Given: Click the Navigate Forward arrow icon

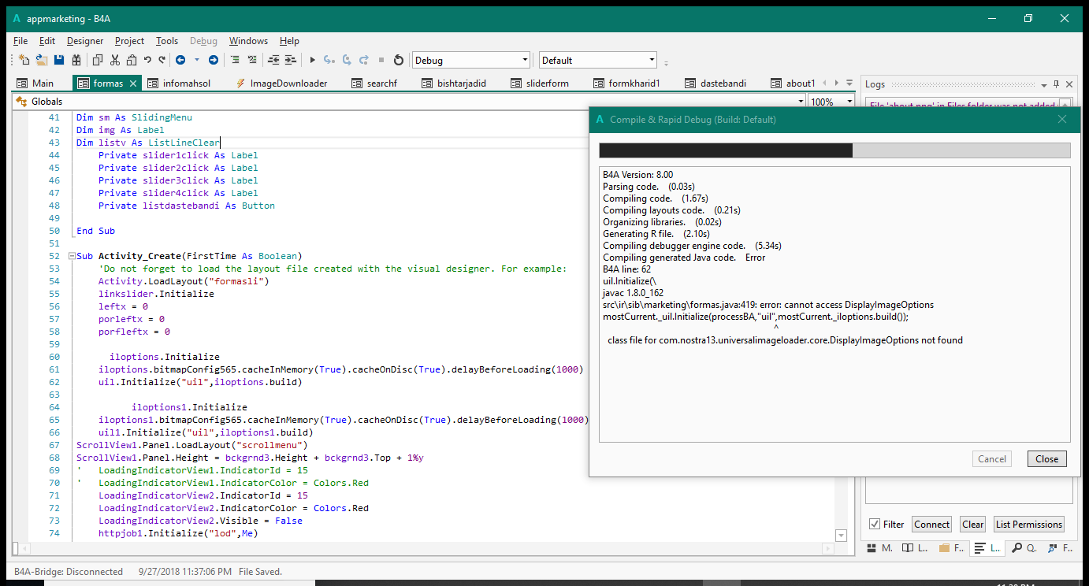Looking at the screenshot, I should pos(213,60).
